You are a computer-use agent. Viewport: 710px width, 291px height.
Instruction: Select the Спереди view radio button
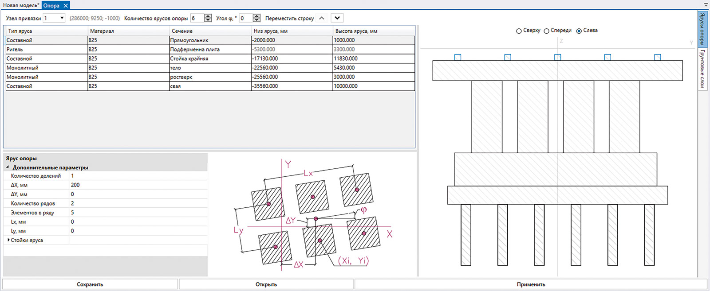click(x=546, y=31)
